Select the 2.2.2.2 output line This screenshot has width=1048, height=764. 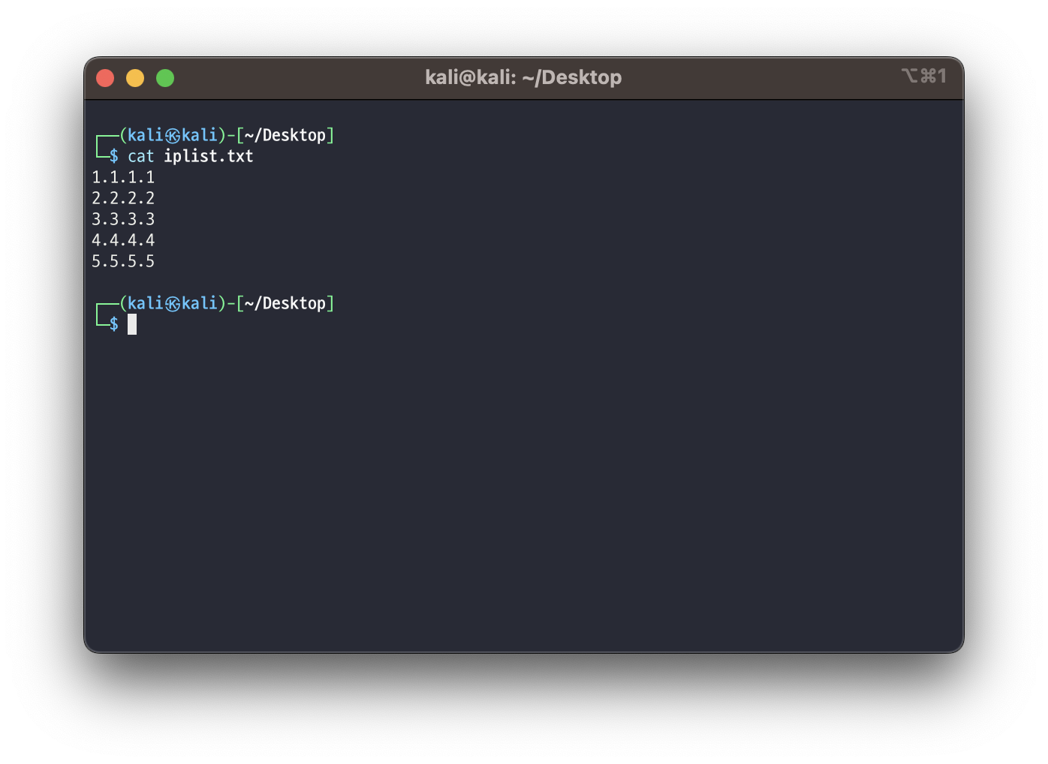[123, 198]
